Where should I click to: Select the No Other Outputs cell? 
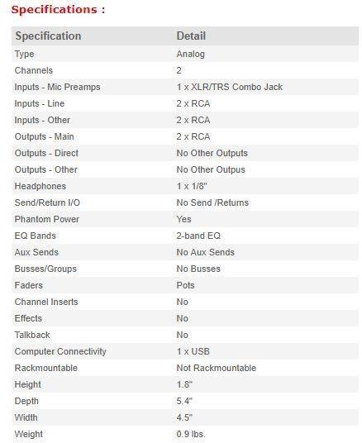(x=212, y=153)
